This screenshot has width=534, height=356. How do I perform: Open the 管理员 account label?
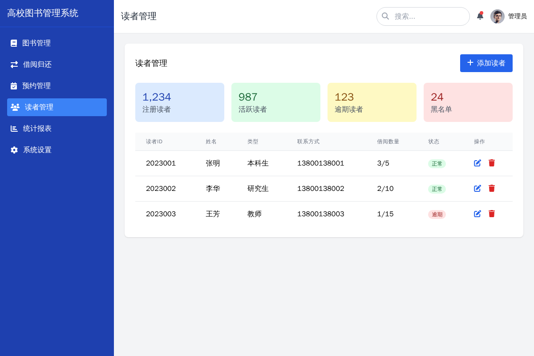[518, 16]
